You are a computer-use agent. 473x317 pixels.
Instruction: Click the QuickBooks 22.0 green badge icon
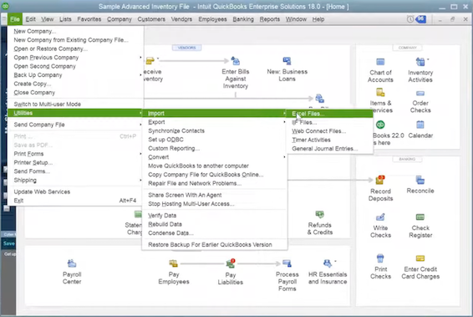point(380,125)
